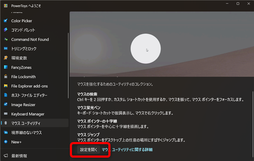Open ホスト ファイル エディター page
Image resolution: width=254 pixels, height=161 pixels.
pos(34,95)
